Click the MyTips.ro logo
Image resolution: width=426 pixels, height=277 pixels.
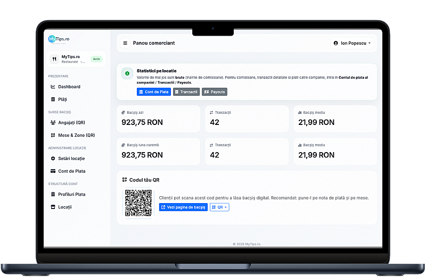pyautogui.click(x=59, y=39)
